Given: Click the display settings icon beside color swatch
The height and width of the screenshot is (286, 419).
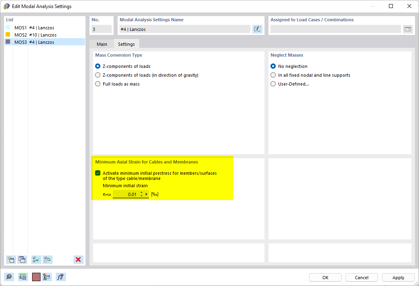Looking at the screenshot, I should pyautogui.click(x=47, y=277).
